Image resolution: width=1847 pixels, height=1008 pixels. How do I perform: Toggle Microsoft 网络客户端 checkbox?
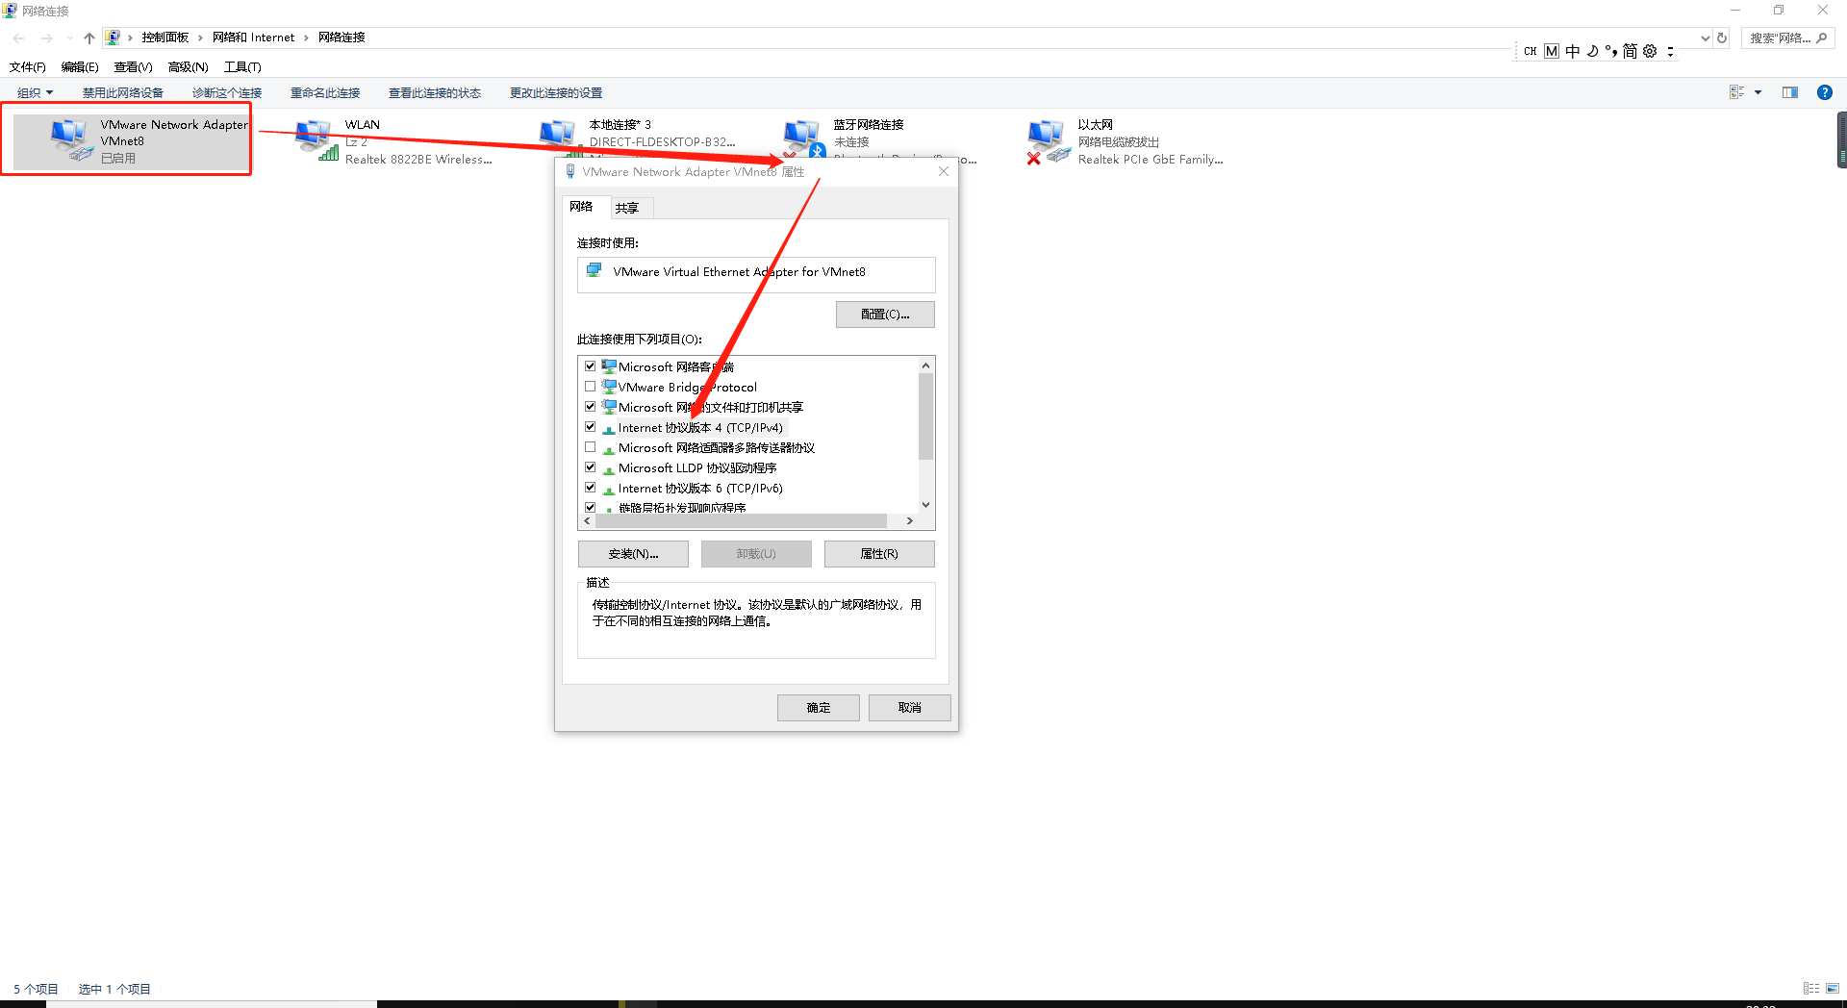point(591,366)
